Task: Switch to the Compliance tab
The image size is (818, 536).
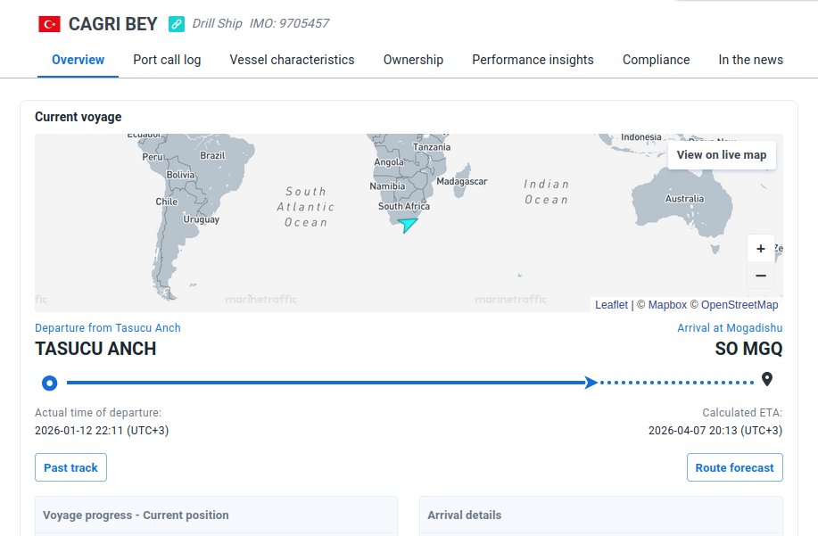Action: [x=657, y=60]
